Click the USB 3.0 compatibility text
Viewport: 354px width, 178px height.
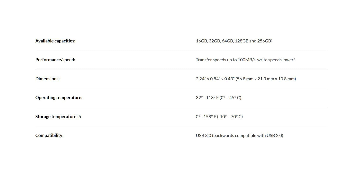click(203, 136)
